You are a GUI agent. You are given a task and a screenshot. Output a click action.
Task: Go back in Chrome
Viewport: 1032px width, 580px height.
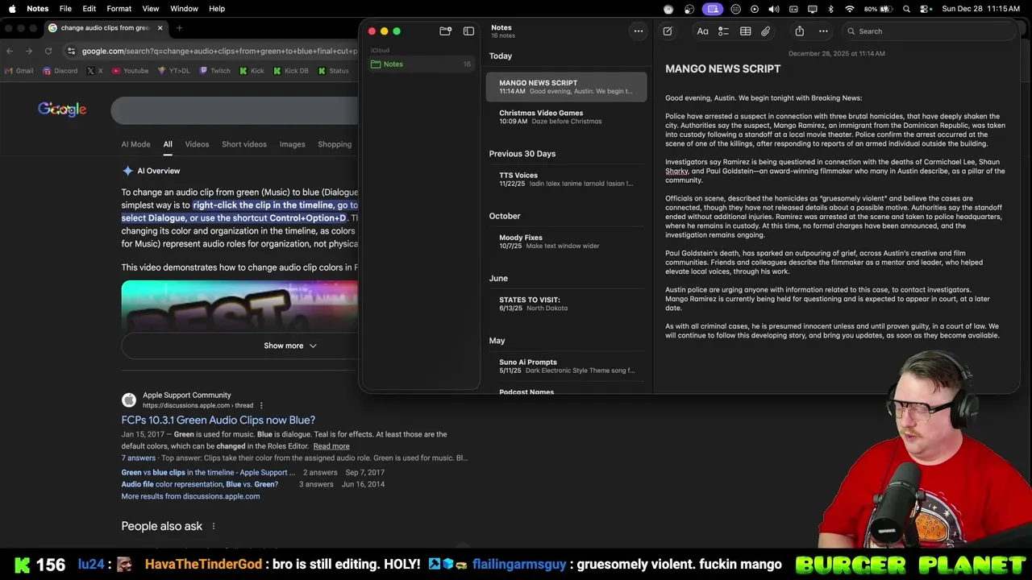[x=10, y=51]
